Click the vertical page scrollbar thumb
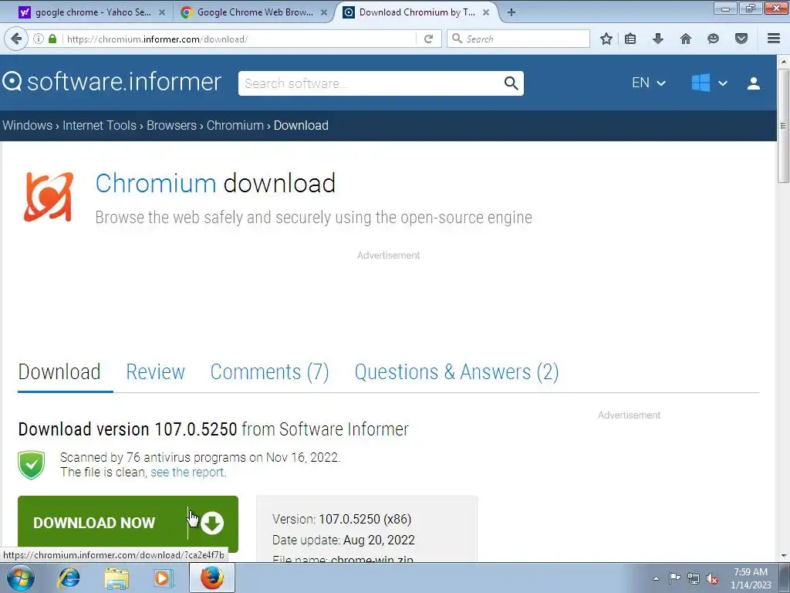Image resolution: width=790 pixels, height=593 pixels. [783, 126]
